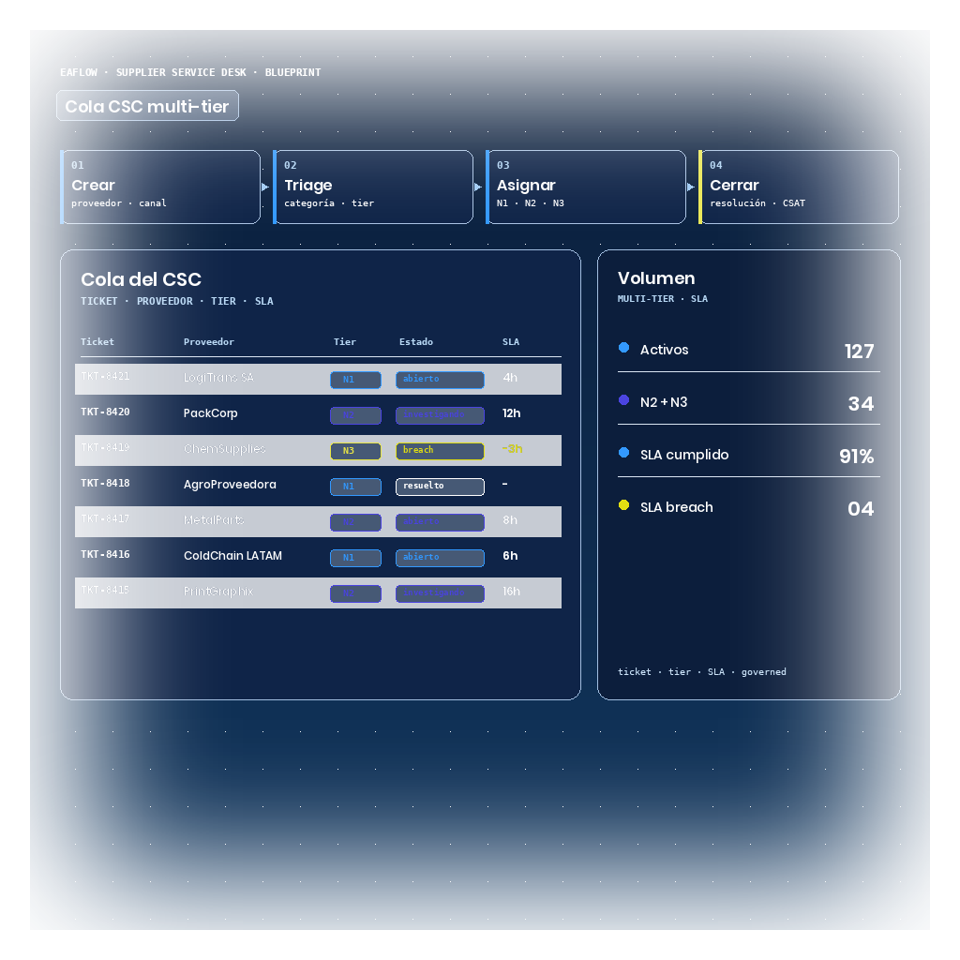Click the blue dot beside SLA cumplido

(623, 453)
